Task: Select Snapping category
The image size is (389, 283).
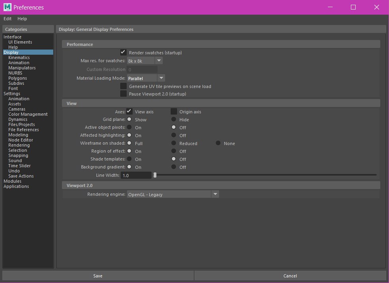Action: (18, 155)
